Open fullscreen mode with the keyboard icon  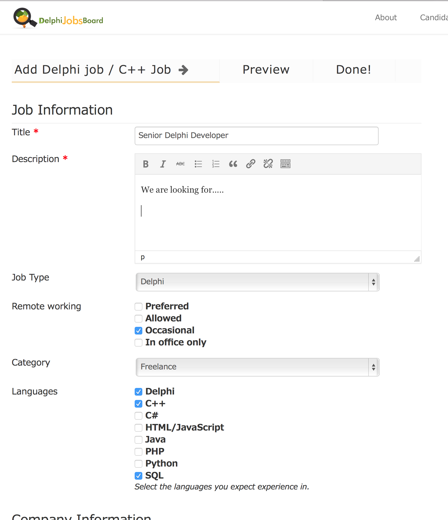coord(285,164)
